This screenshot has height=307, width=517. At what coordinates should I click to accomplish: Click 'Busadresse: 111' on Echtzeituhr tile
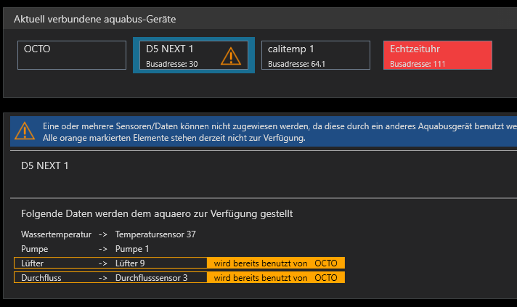click(x=417, y=64)
